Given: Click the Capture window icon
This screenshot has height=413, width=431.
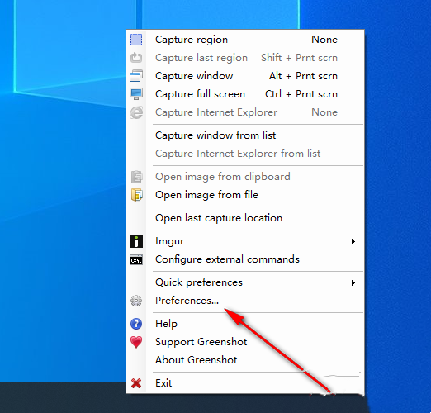Looking at the screenshot, I should [136, 76].
